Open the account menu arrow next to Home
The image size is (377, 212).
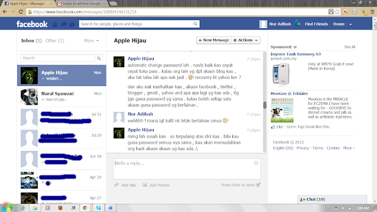tap(350, 24)
